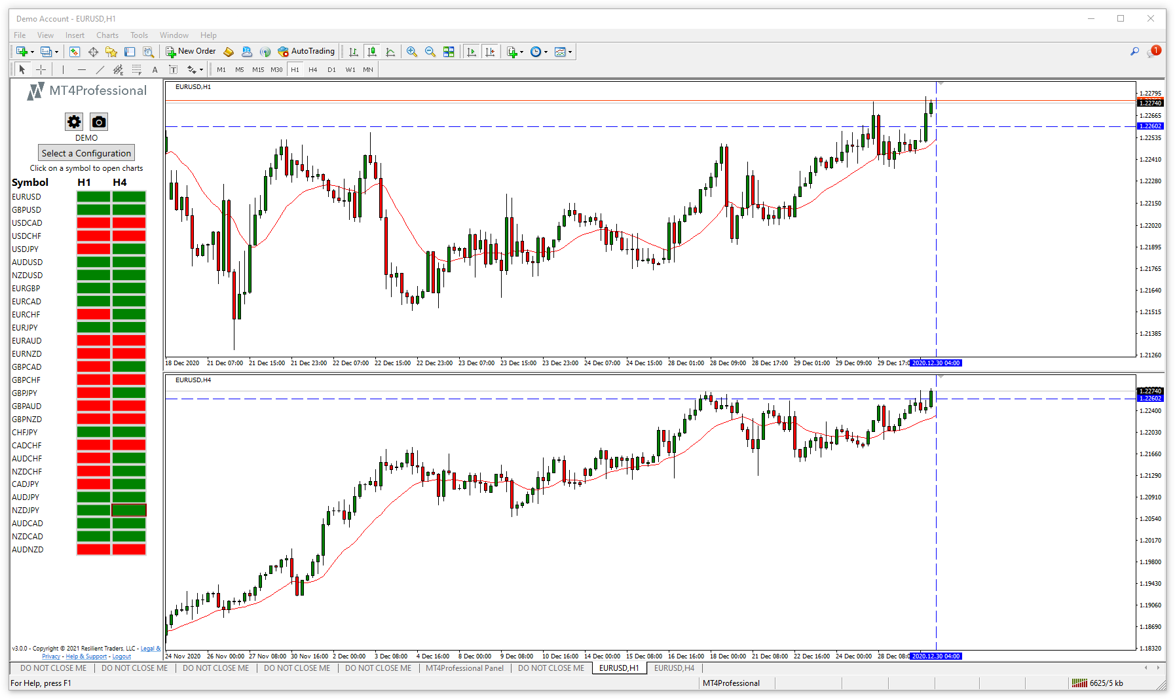Select the candlestick chart type icon
The image size is (1175, 699).
[x=372, y=52]
